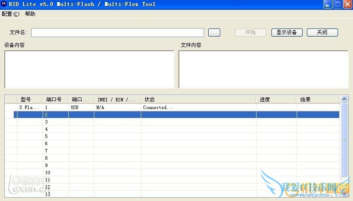Sort by the 型号 column header
353x201 pixels.
[x=29, y=100]
